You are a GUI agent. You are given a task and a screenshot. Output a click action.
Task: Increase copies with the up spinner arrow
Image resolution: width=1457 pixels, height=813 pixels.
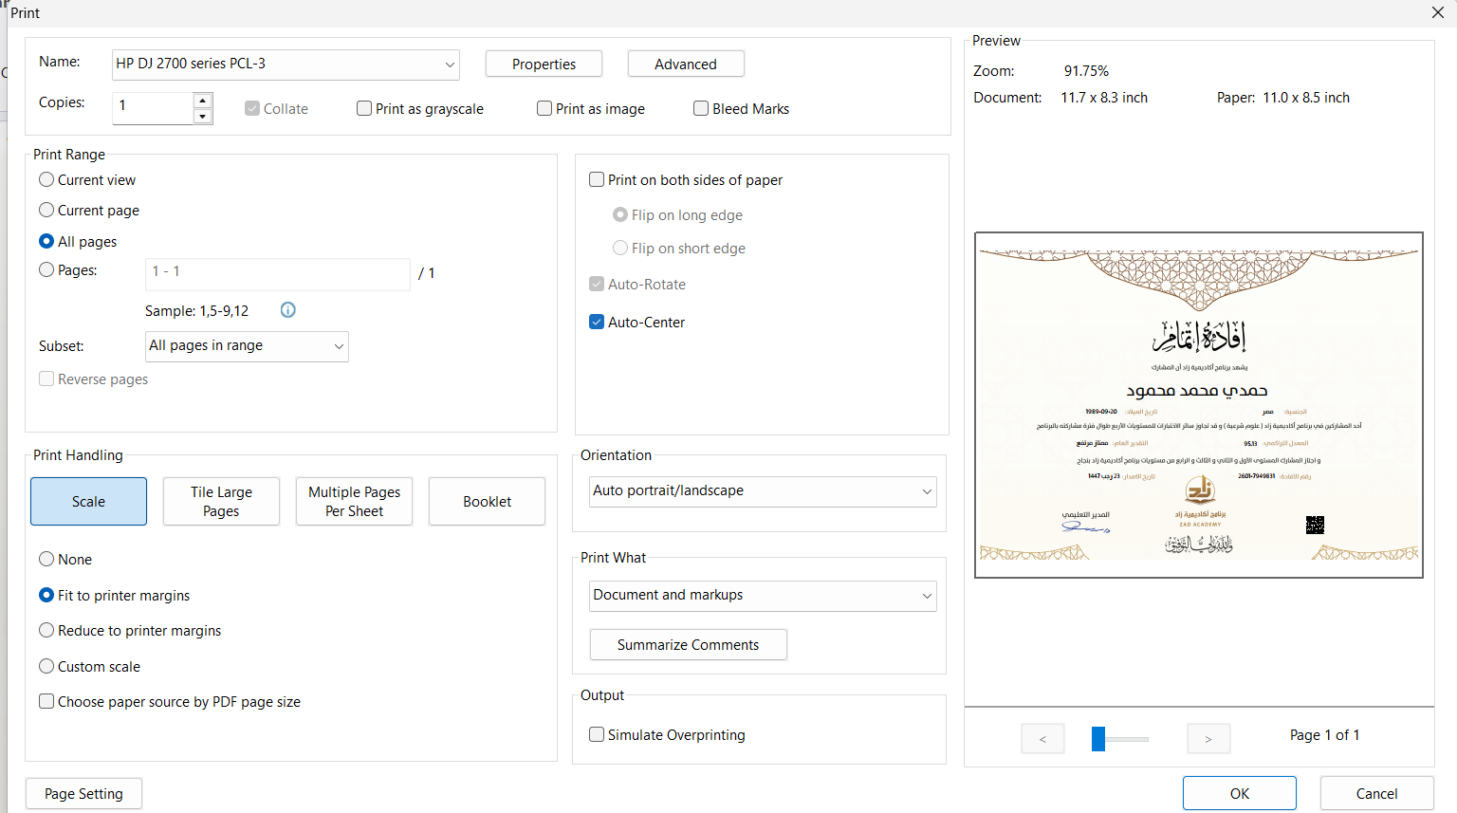[x=202, y=101]
